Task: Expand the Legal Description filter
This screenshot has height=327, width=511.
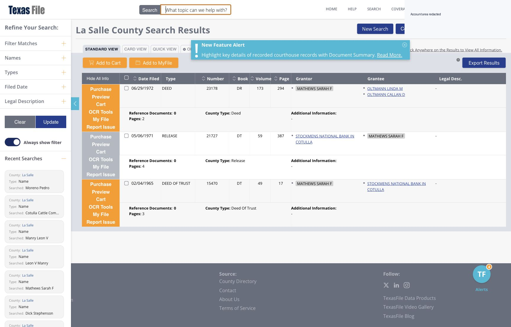Action: coord(64,101)
